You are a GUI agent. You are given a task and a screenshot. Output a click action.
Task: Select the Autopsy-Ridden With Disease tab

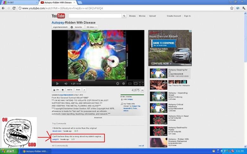tap(58, 3)
